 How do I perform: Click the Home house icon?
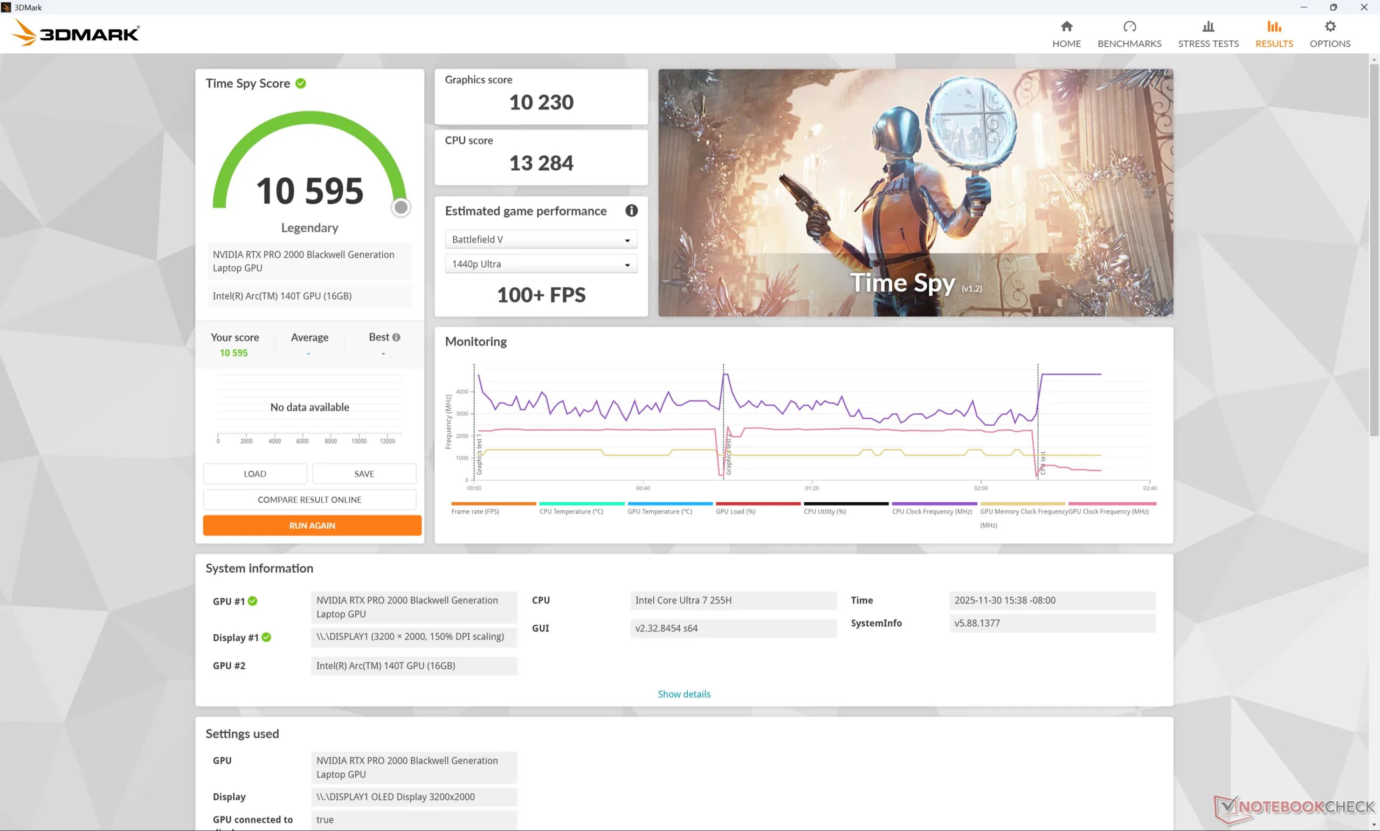1066,27
